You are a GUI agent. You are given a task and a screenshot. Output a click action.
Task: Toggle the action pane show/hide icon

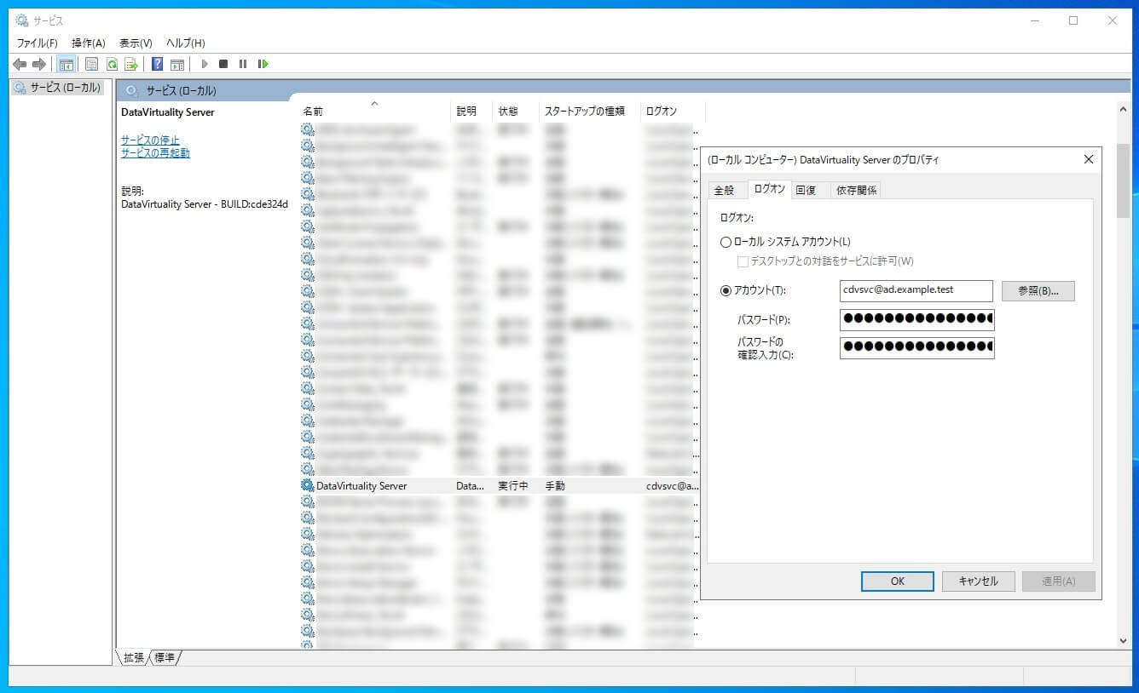point(177,64)
